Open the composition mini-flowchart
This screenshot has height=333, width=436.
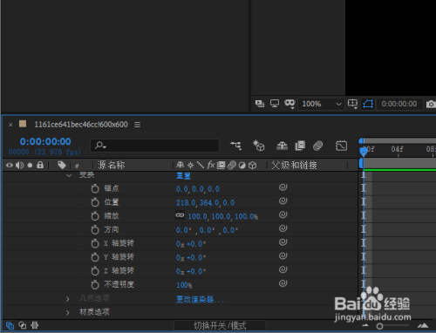pos(235,146)
